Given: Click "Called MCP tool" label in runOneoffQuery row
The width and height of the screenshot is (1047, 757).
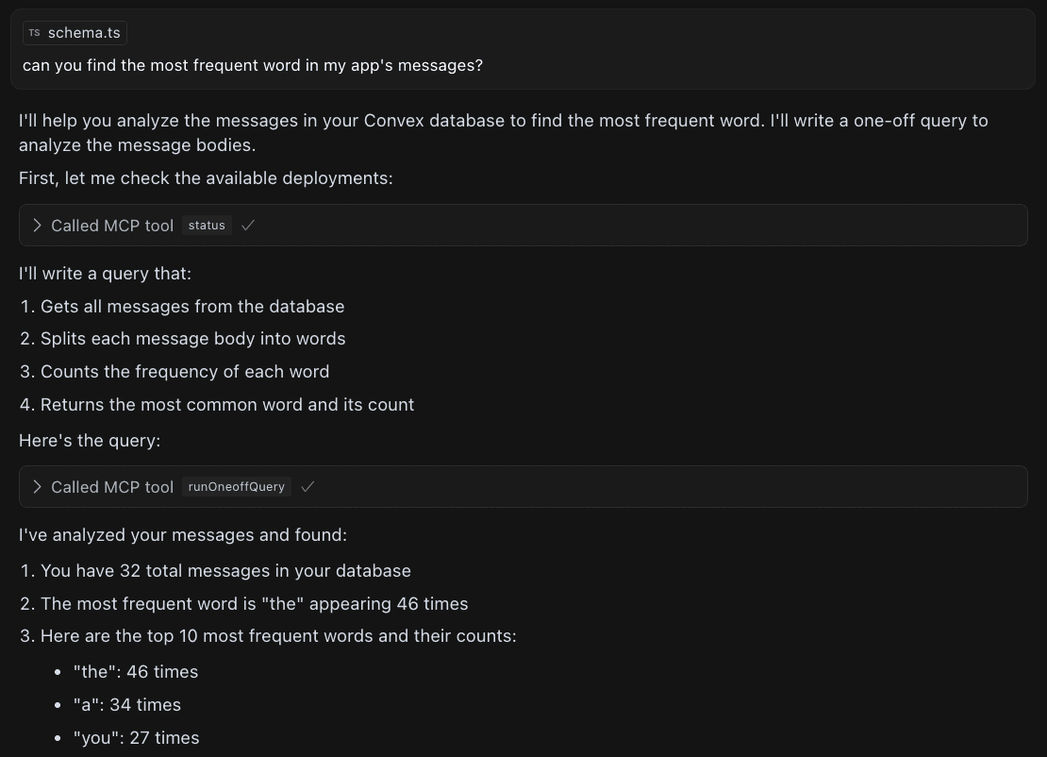Looking at the screenshot, I should point(112,487).
